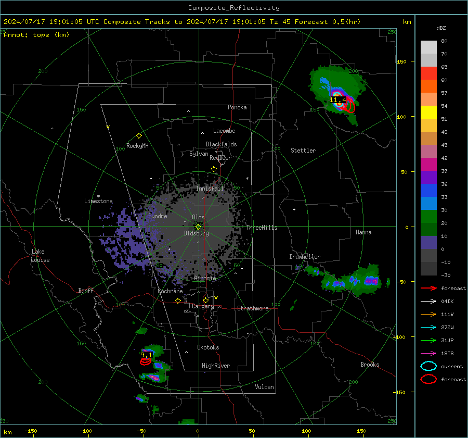Pick the purple swatch between 10 and 0 dBZ

pos(428,243)
